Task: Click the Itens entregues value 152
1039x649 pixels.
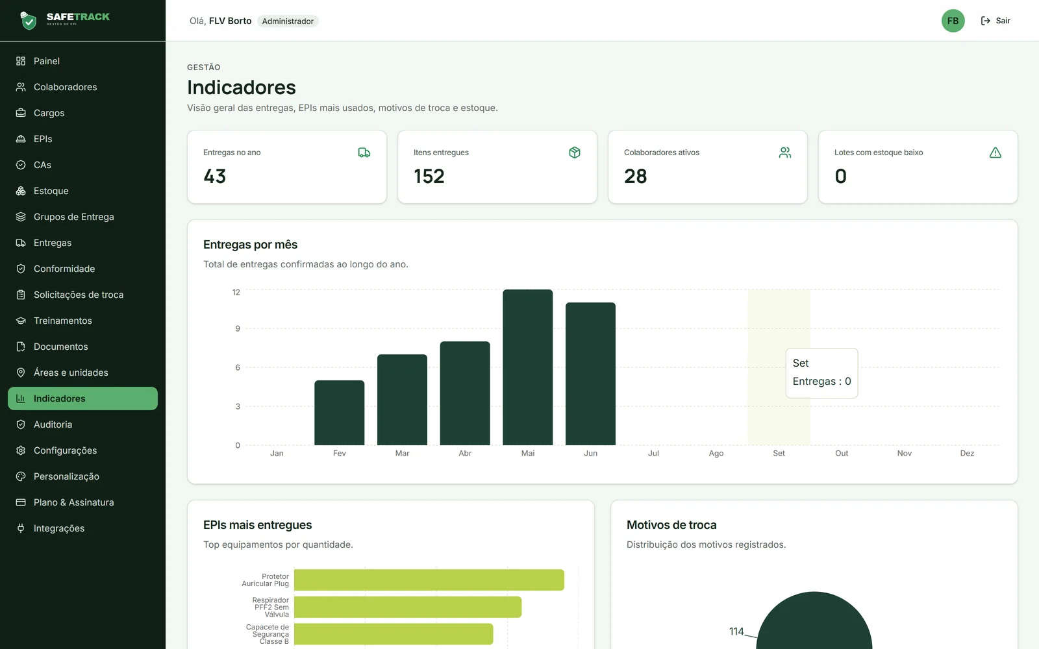Action: (x=429, y=177)
